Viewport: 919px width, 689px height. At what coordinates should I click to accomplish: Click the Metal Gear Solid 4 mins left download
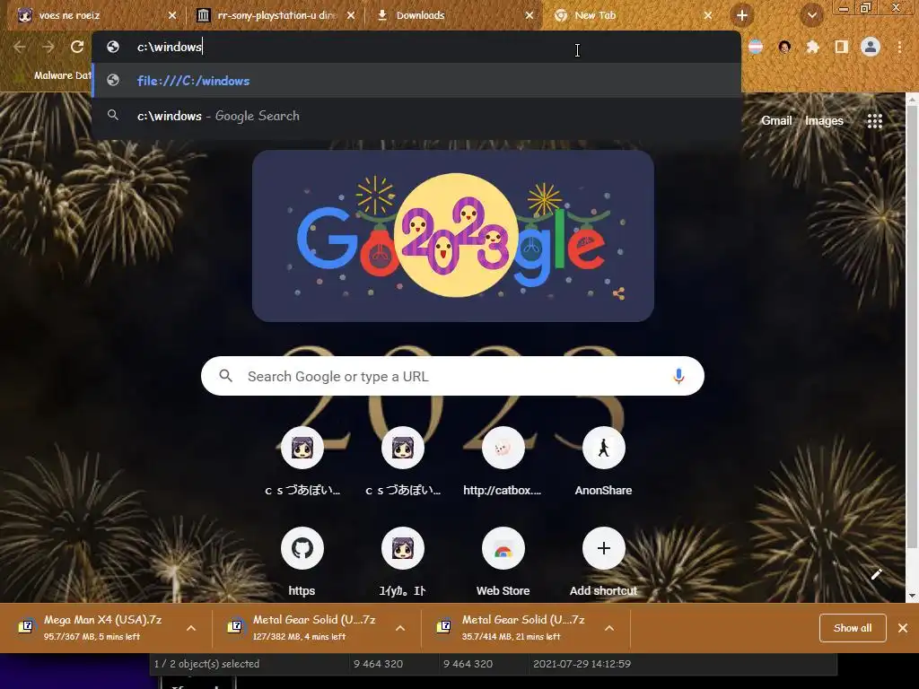click(x=313, y=627)
